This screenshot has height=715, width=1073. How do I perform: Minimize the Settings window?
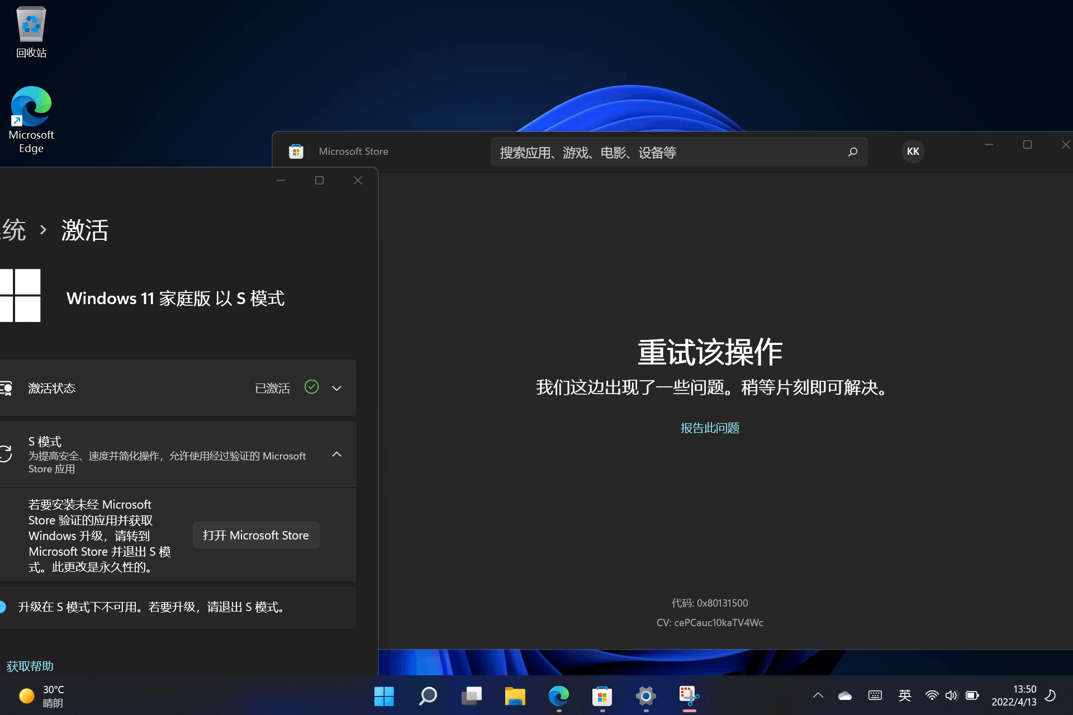click(x=281, y=180)
